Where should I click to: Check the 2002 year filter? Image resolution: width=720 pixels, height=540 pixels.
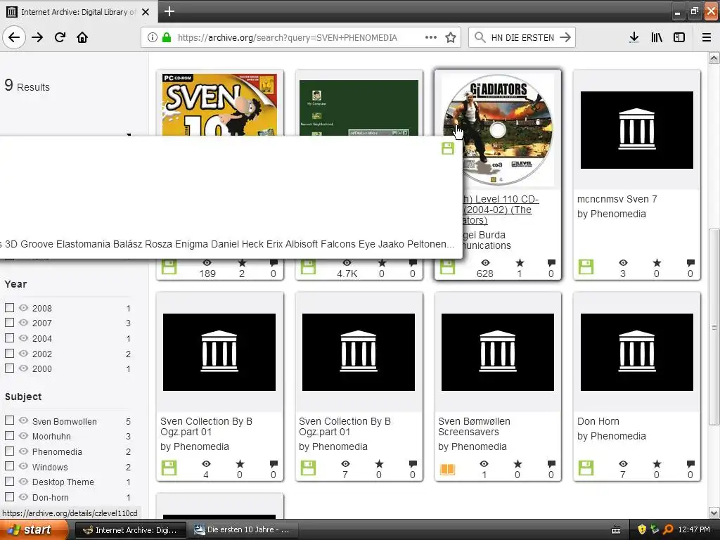pyautogui.click(x=9, y=353)
